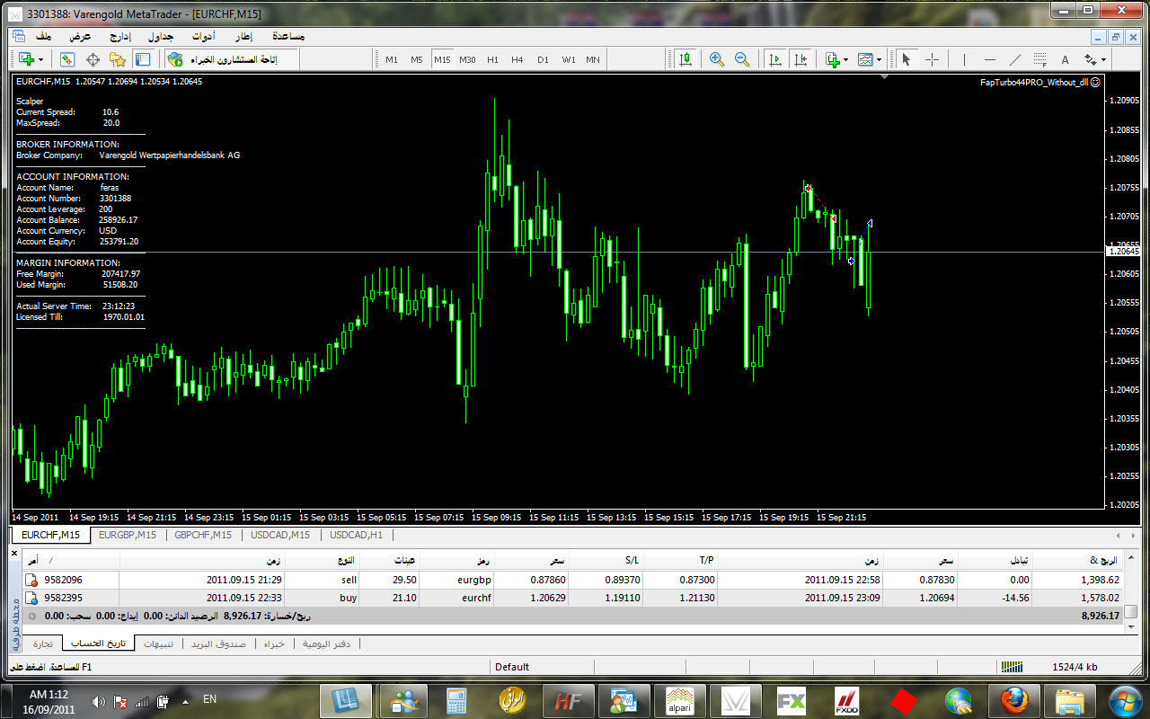The image size is (1150, 719).
Task: Switch to USDCAD,M15 chart tab
Action: coord(280,535)
